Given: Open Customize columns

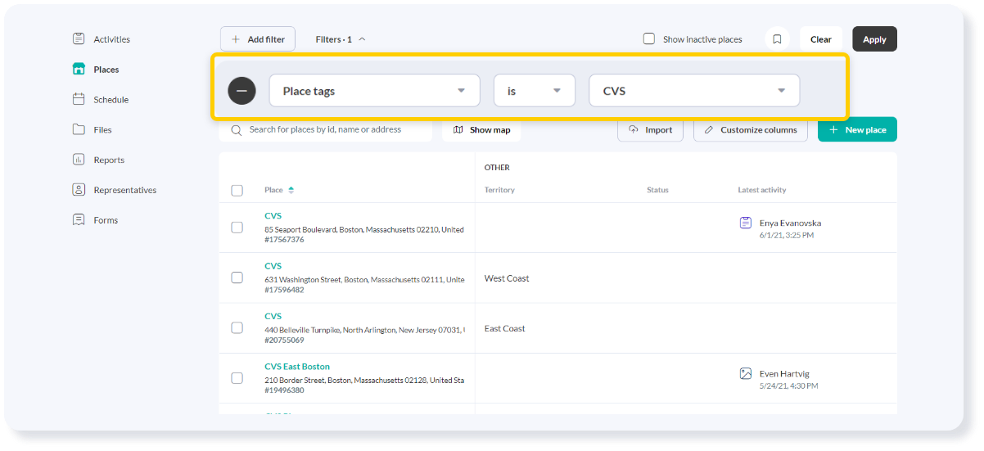Looking at the screenshot, I should point(751,129).
